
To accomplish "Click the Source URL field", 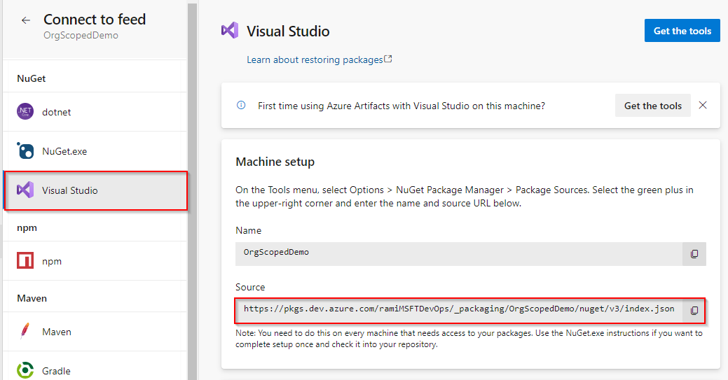I will click(459, 311).
